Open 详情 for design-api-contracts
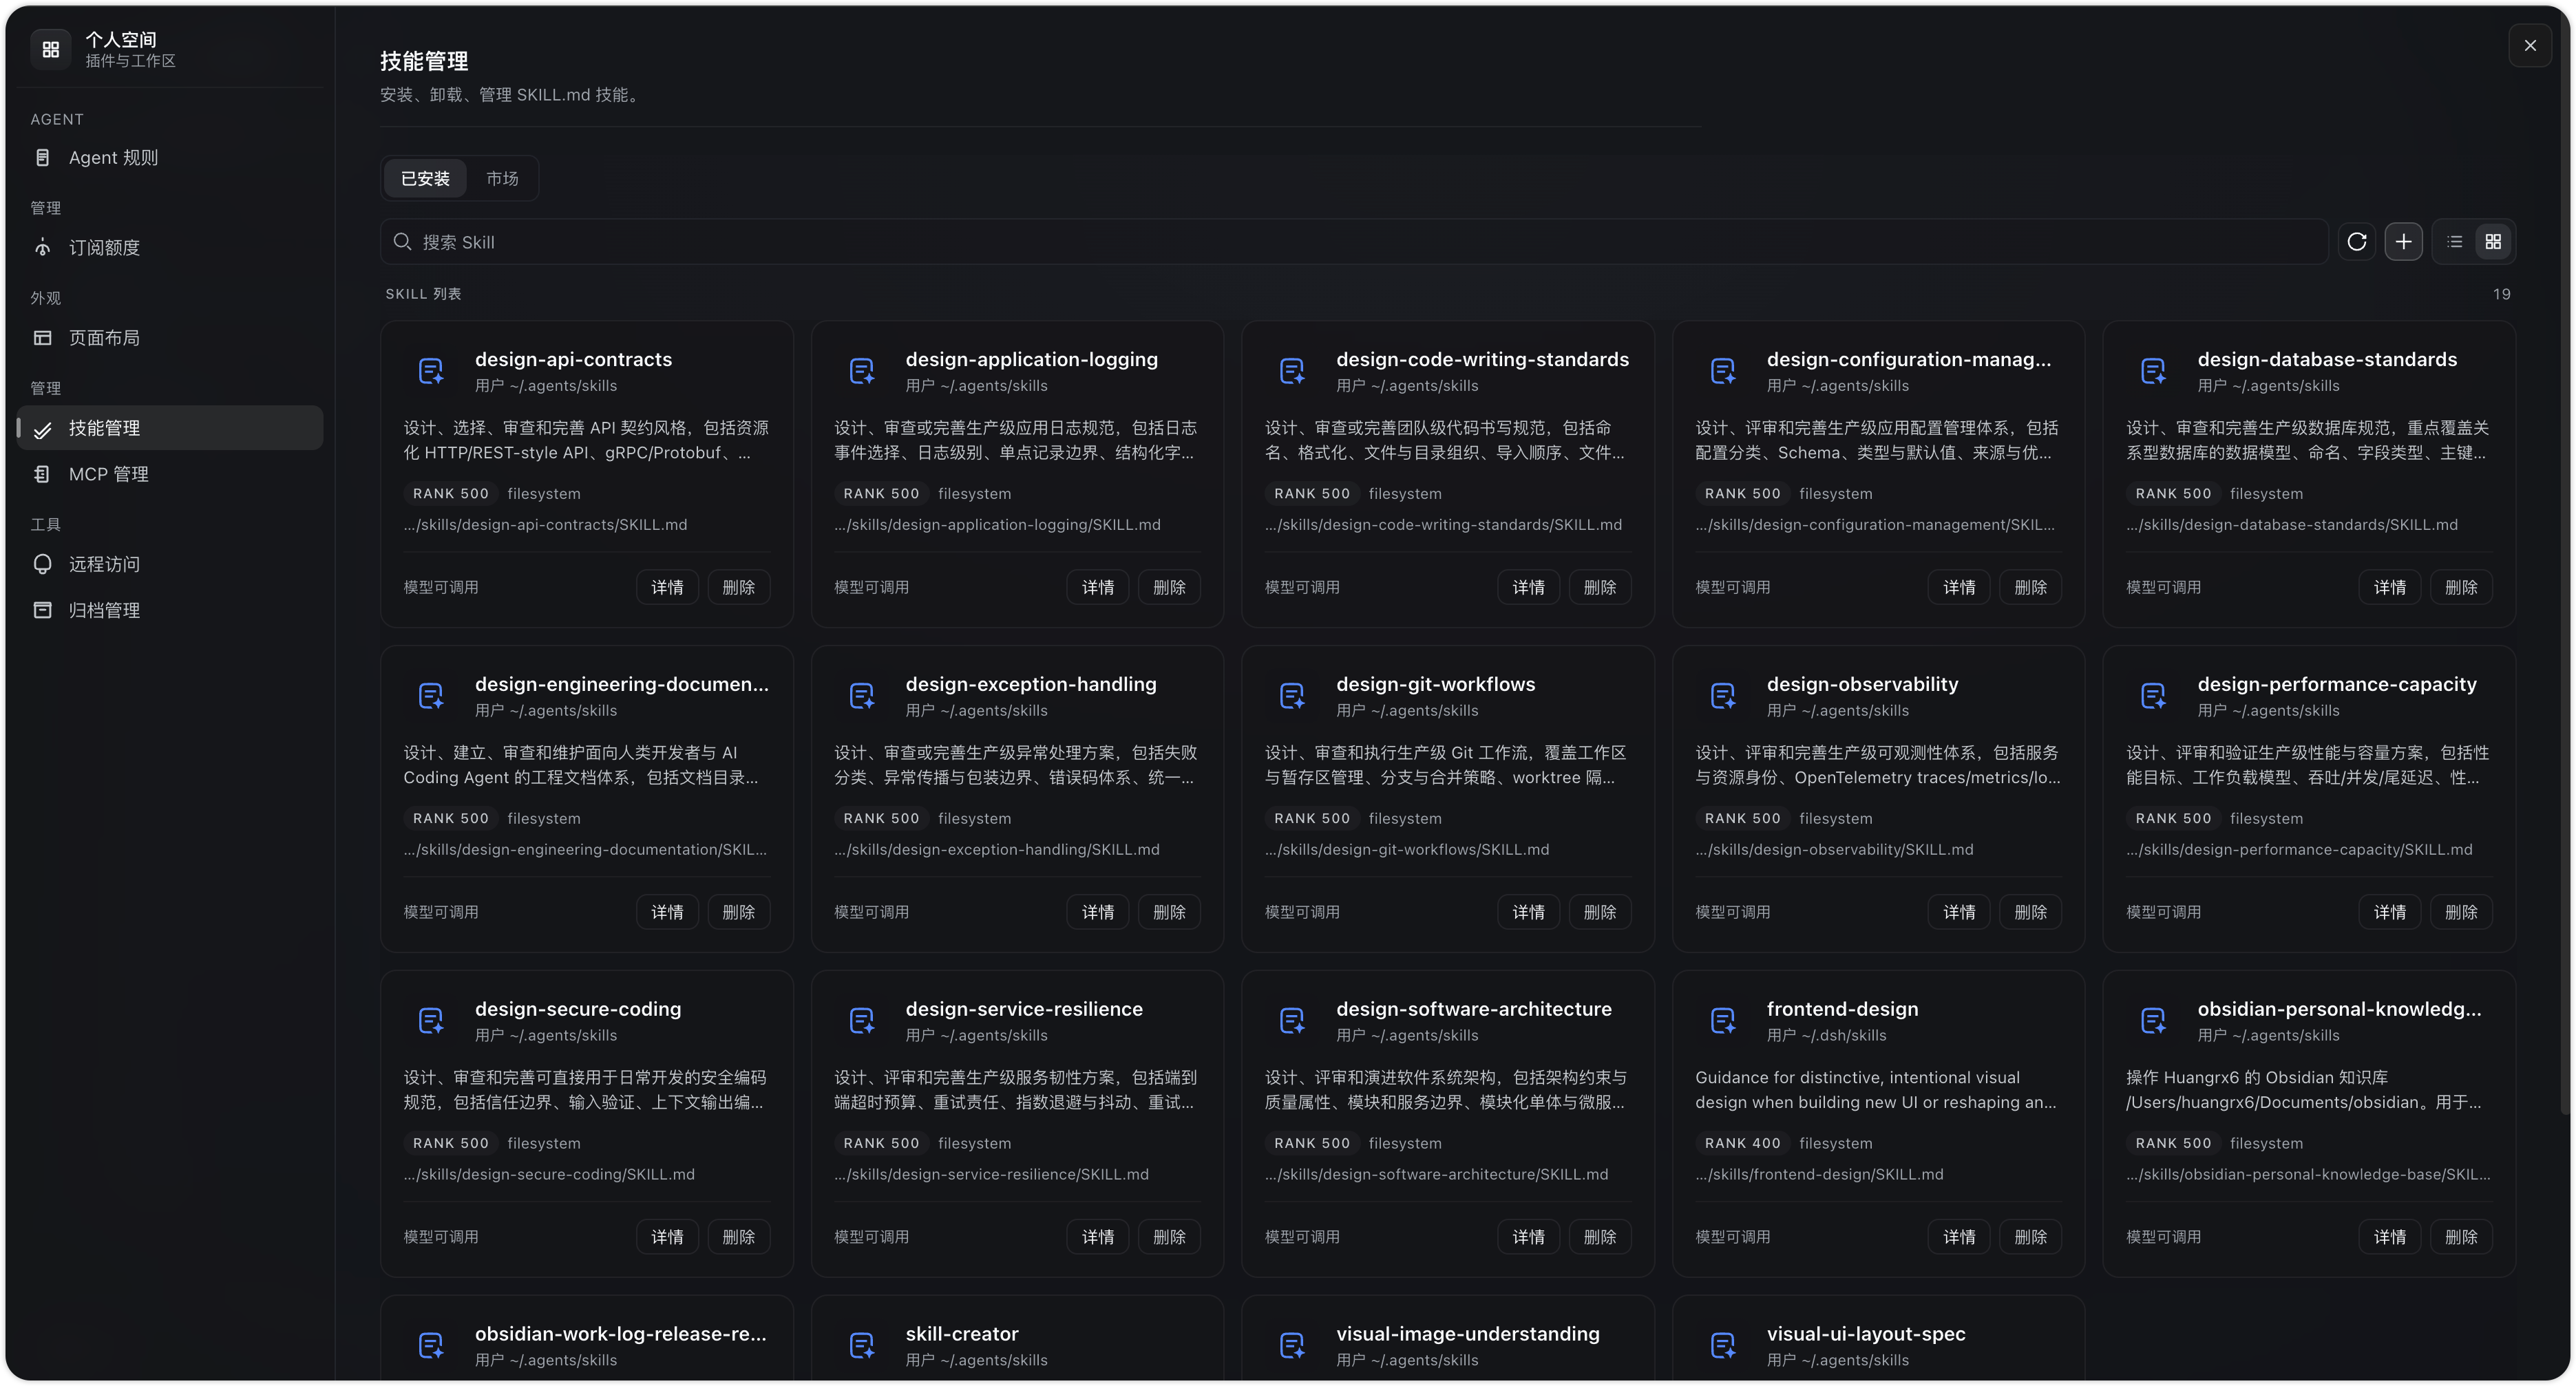Screen dimensions: 2576x1386 [x=667, y=588]
